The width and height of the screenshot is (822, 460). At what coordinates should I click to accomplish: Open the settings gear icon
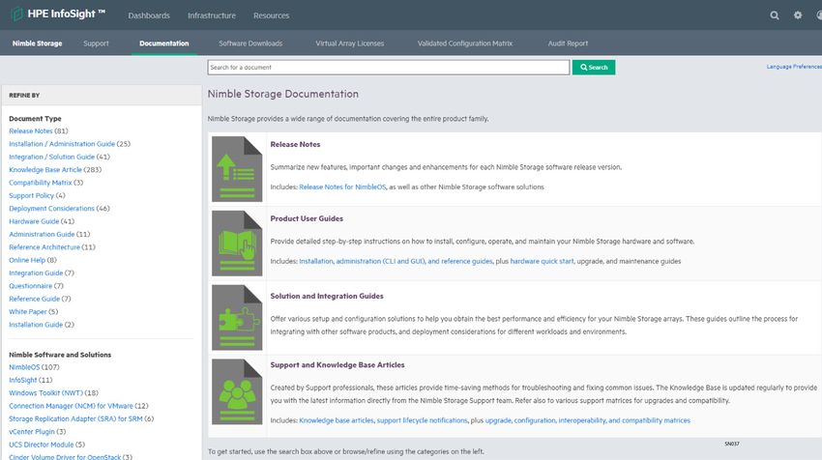(x=798, y=15)
